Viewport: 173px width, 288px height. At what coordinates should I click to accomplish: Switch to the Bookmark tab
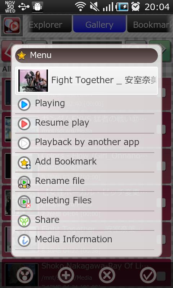(x=150, y=24)
